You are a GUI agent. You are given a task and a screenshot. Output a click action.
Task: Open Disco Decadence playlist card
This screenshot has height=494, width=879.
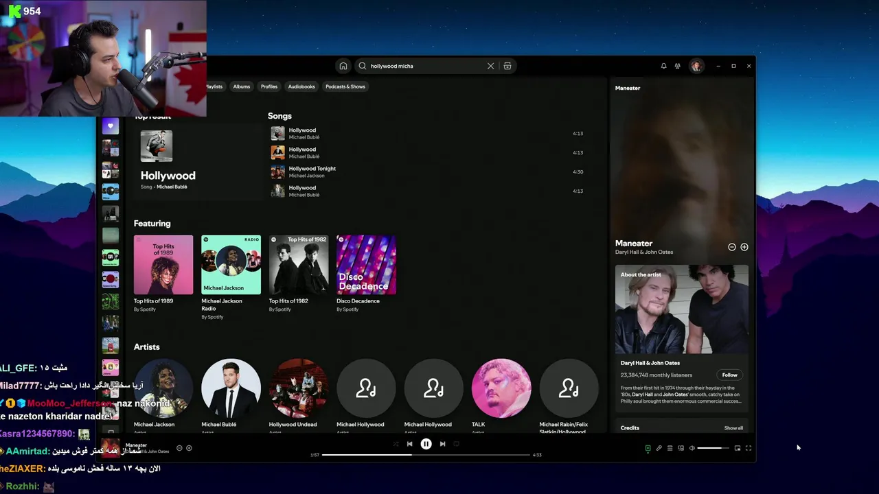point(366,274)
